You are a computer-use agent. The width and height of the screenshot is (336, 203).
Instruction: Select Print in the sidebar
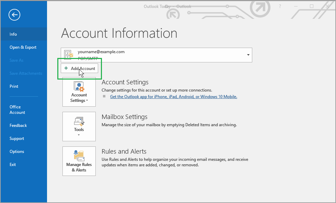pos(24,86)
